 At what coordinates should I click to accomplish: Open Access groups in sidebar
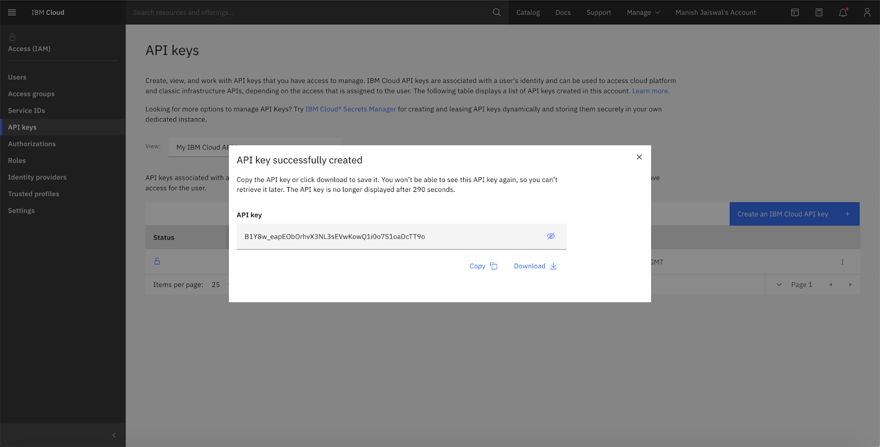(x=31, y=94)
